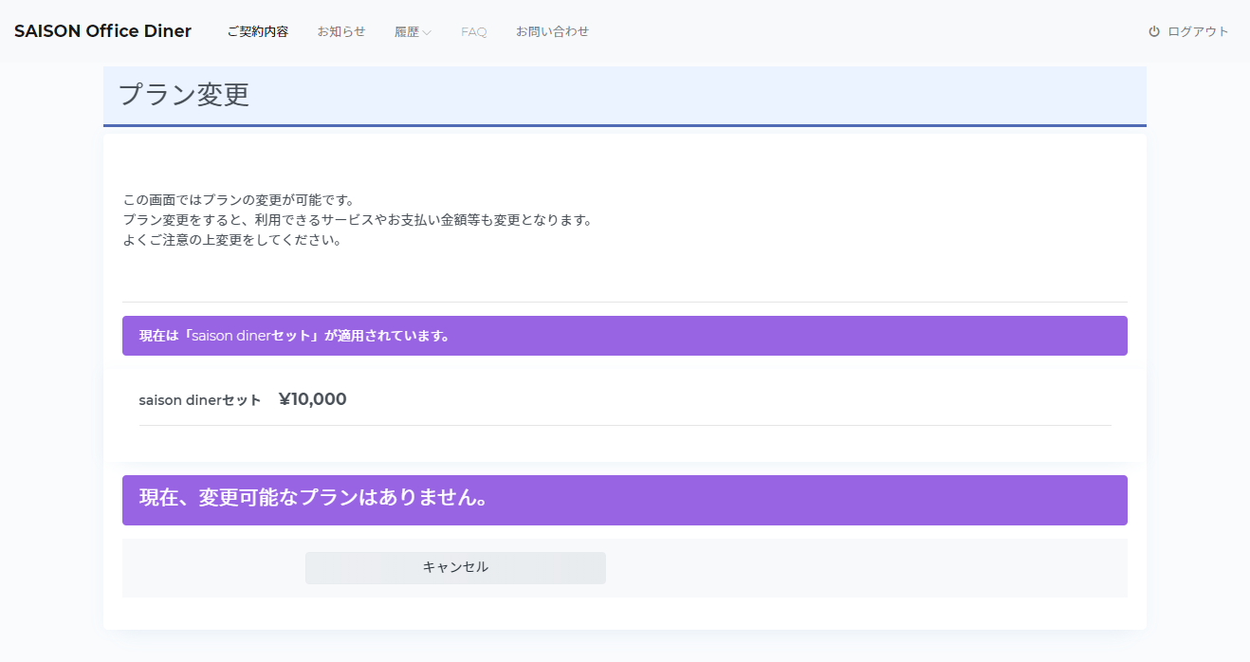Click the line starting プラン変更をすると
Viewport: 1250px width, 662px height.
point(358,220)
